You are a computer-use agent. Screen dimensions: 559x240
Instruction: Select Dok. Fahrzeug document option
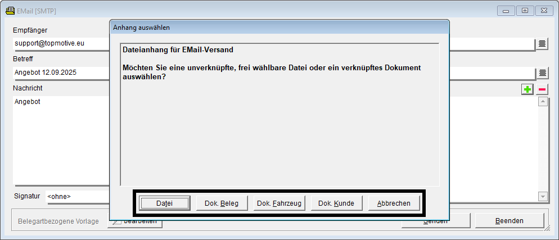279,203
